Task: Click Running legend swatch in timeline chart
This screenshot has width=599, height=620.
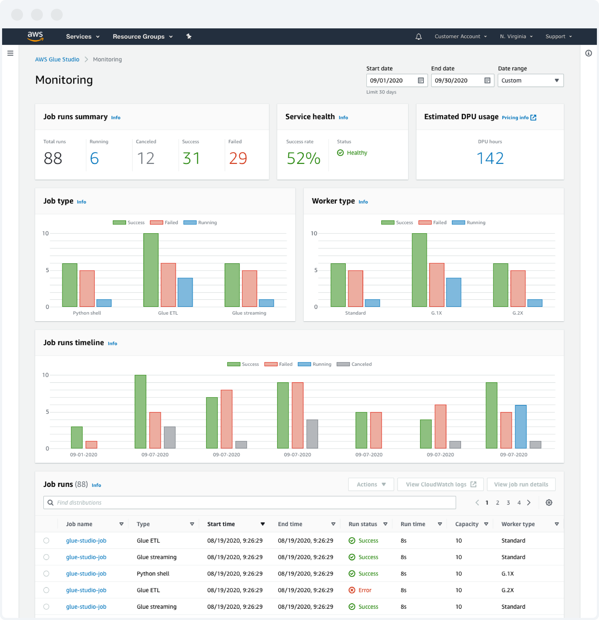Action: coord(304,364)
